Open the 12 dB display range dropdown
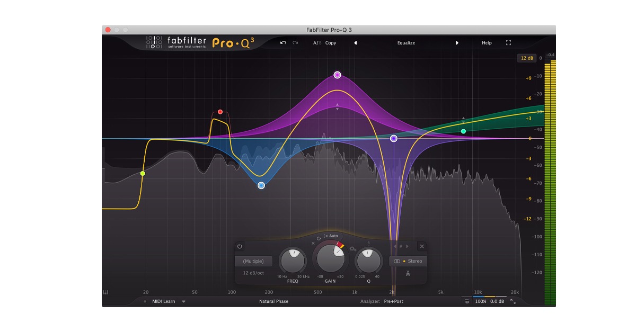636x332 pixels. (527, 58)
